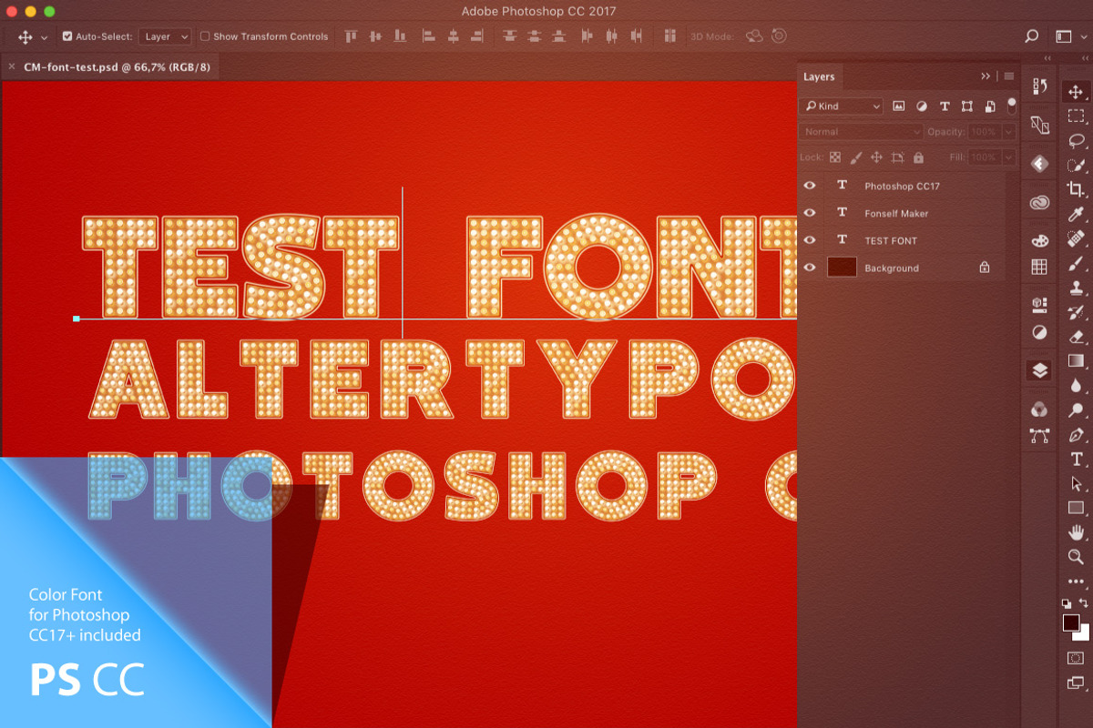
Task: Open the Color palette panel icon
Action: pos(1039,241)
